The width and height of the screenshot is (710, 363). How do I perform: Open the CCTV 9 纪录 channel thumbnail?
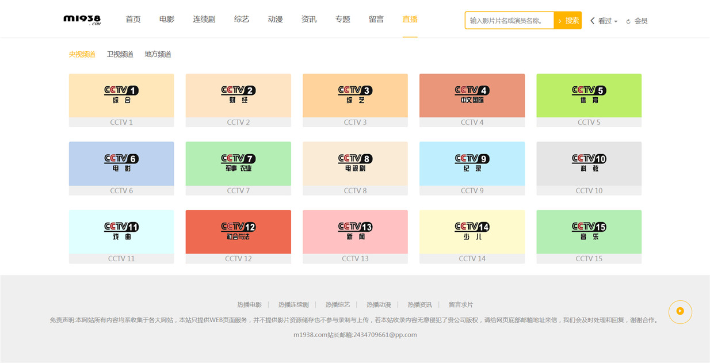[x=472, y=164]
